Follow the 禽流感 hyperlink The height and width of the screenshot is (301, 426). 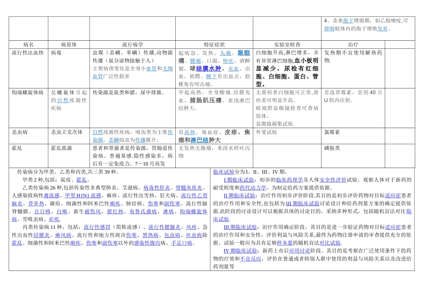coord(52,195)
